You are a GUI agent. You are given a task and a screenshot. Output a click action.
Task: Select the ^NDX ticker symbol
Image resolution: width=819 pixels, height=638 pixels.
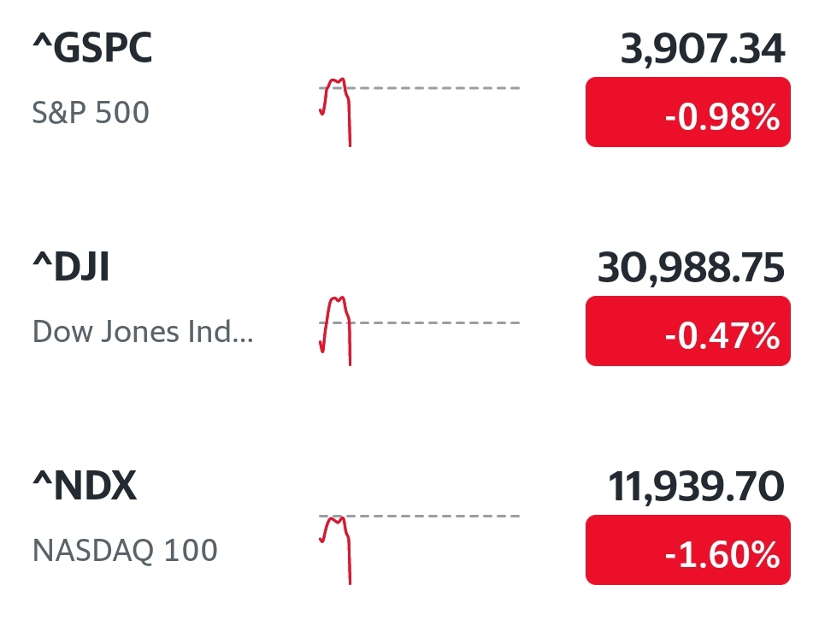[85, 486]
